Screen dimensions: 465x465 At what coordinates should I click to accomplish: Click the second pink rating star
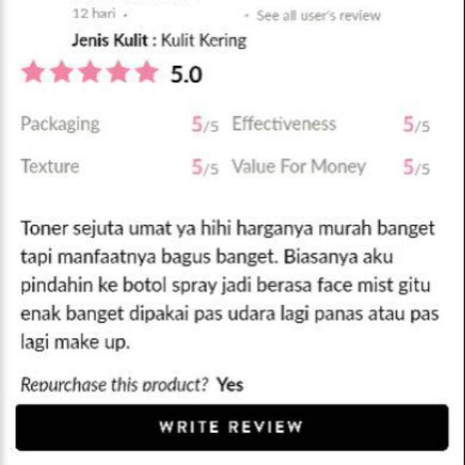point(61,71)
